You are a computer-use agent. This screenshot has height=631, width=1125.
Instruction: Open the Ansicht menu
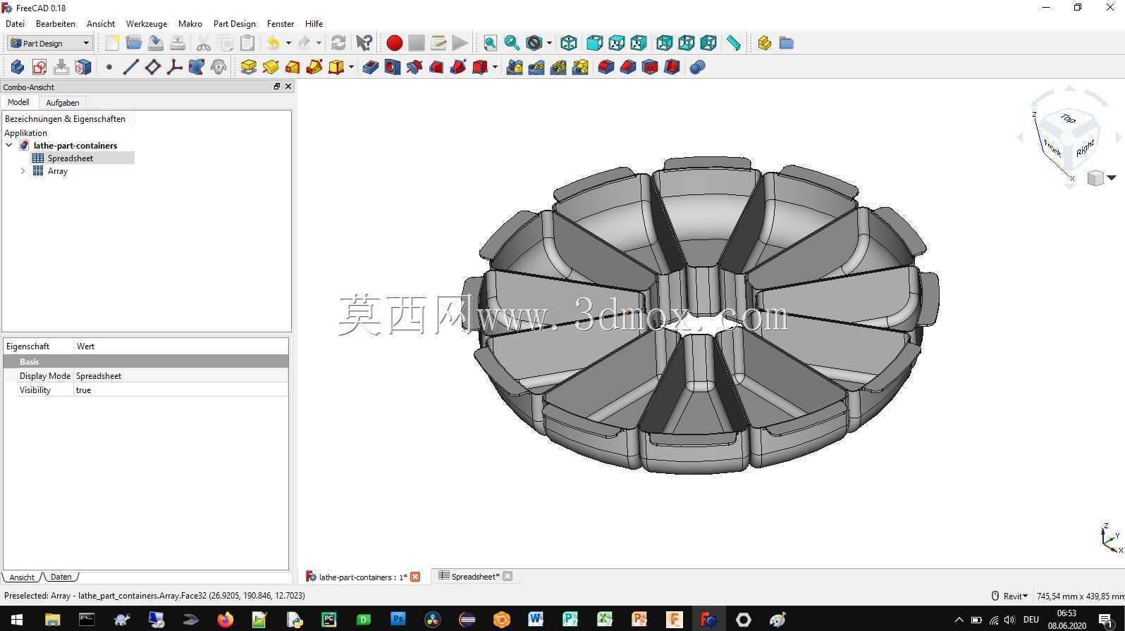pyautogui.click(x=101, y=23)
